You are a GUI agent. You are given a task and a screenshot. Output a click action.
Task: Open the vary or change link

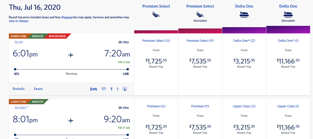point(19,21)
